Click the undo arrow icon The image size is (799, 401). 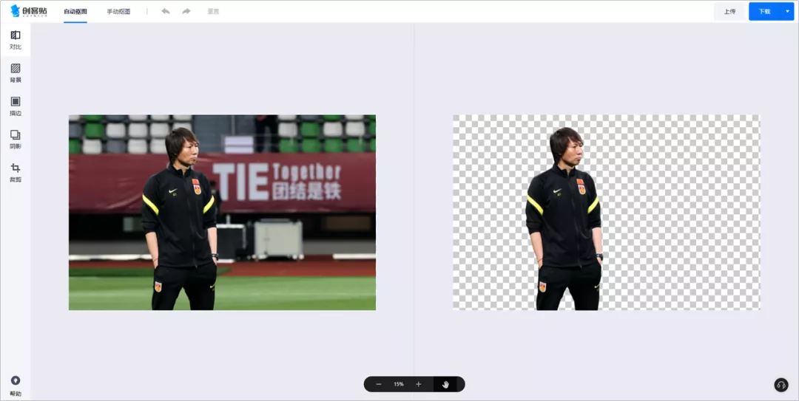[x=166, y=11]
